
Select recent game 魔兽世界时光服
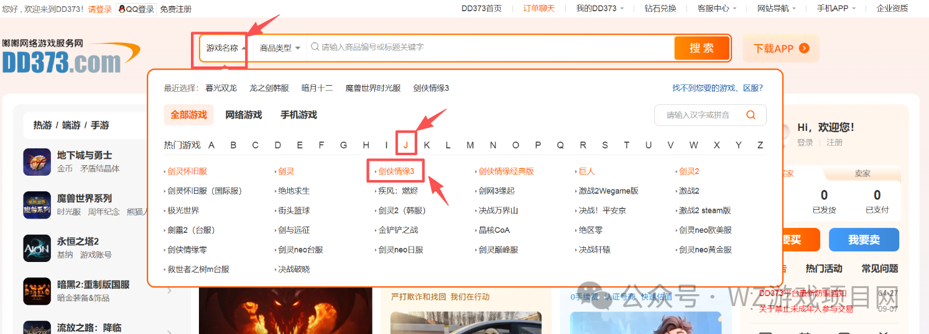[373, 88]
